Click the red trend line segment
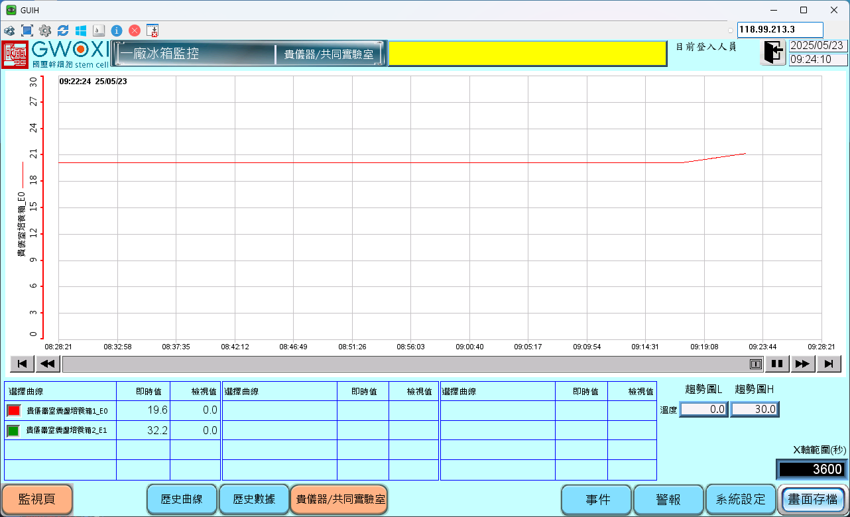This screenshot has width=850, height=517. [x=714, y=158]
